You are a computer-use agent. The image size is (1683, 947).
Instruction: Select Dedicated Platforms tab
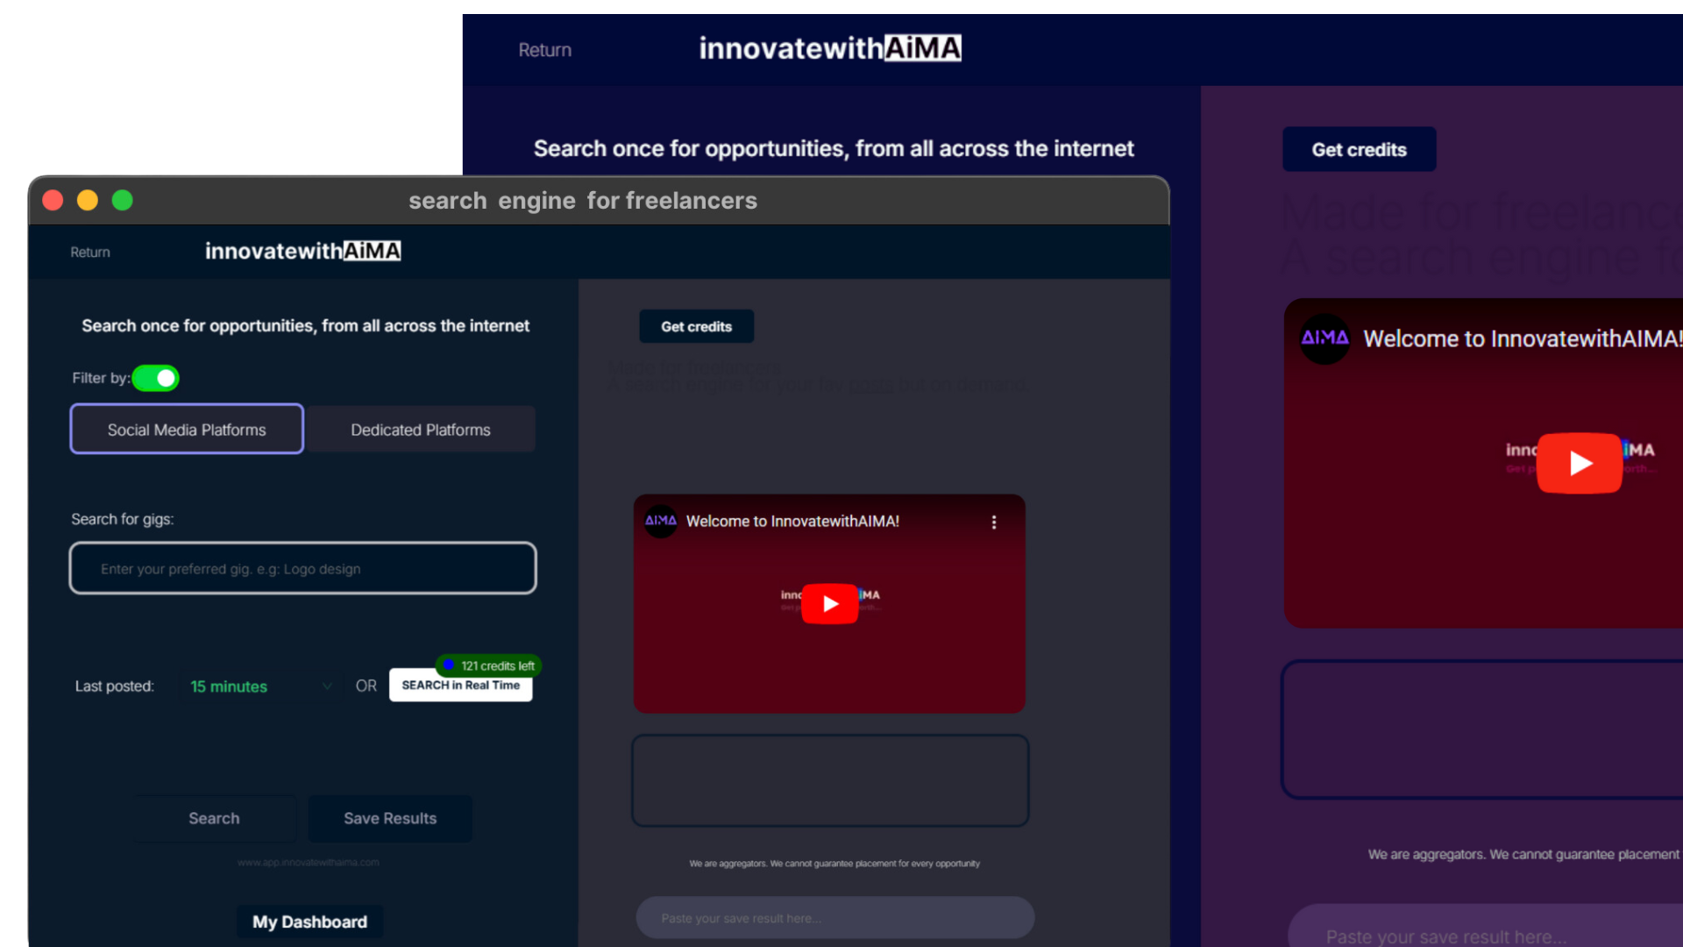[421, 429]
